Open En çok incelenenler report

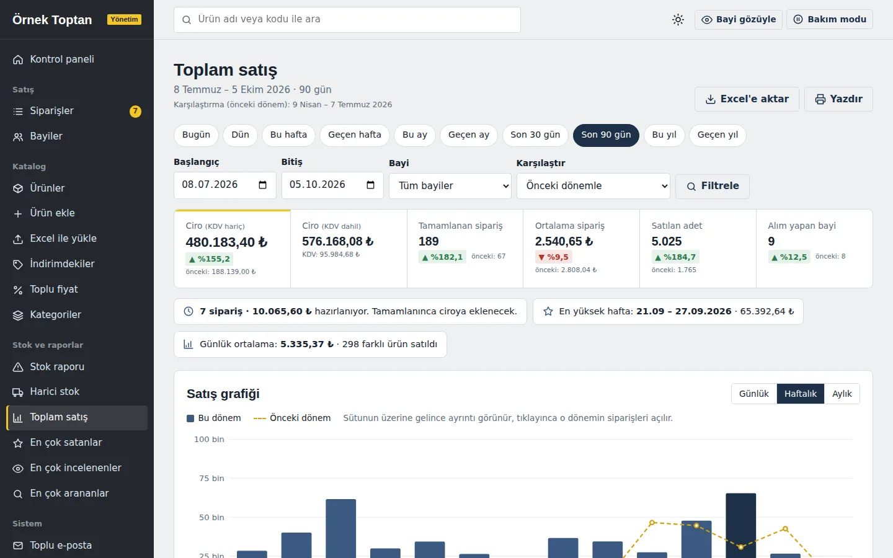77,468
